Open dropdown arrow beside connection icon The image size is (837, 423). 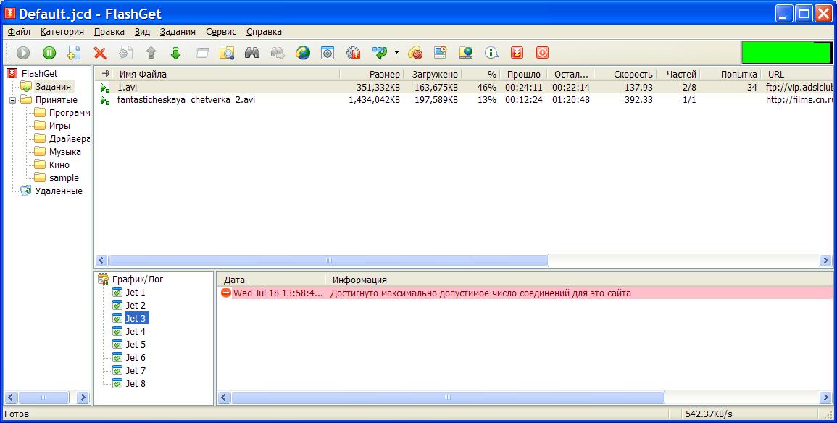pyautogui.click(x=396, y=53)
